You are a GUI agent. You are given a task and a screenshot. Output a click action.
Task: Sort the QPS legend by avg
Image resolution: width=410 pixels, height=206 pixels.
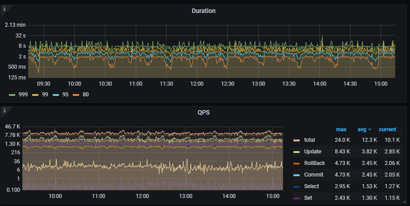(362, 129)
